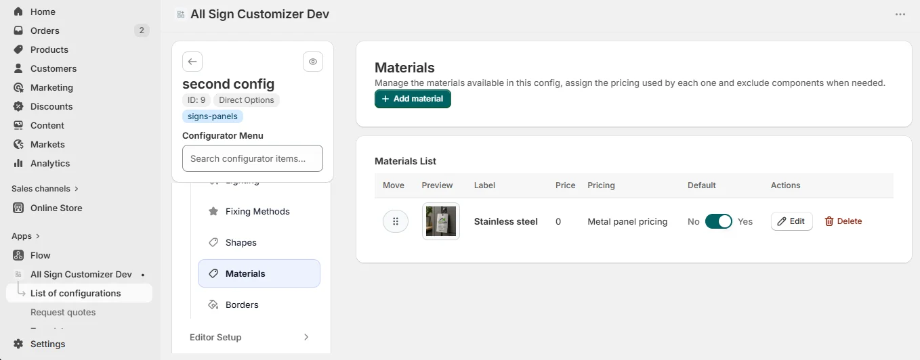Expand the Editor Setup section
The height and width of the screenshot is (360, 920).
250,337
